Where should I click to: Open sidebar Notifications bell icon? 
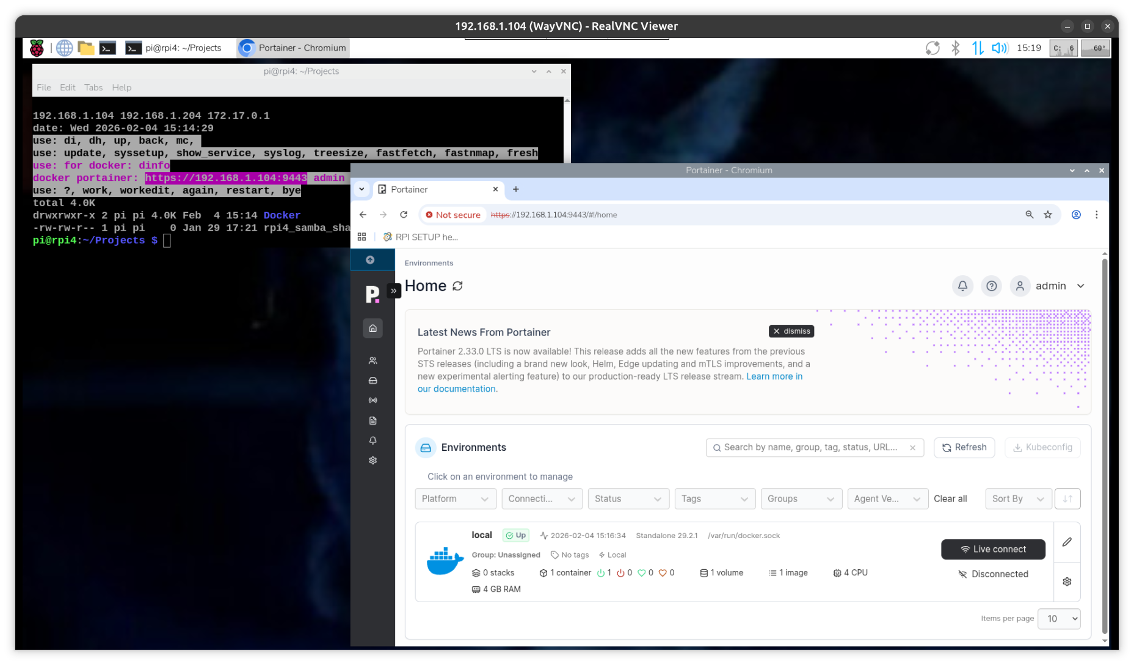[373, 440]
